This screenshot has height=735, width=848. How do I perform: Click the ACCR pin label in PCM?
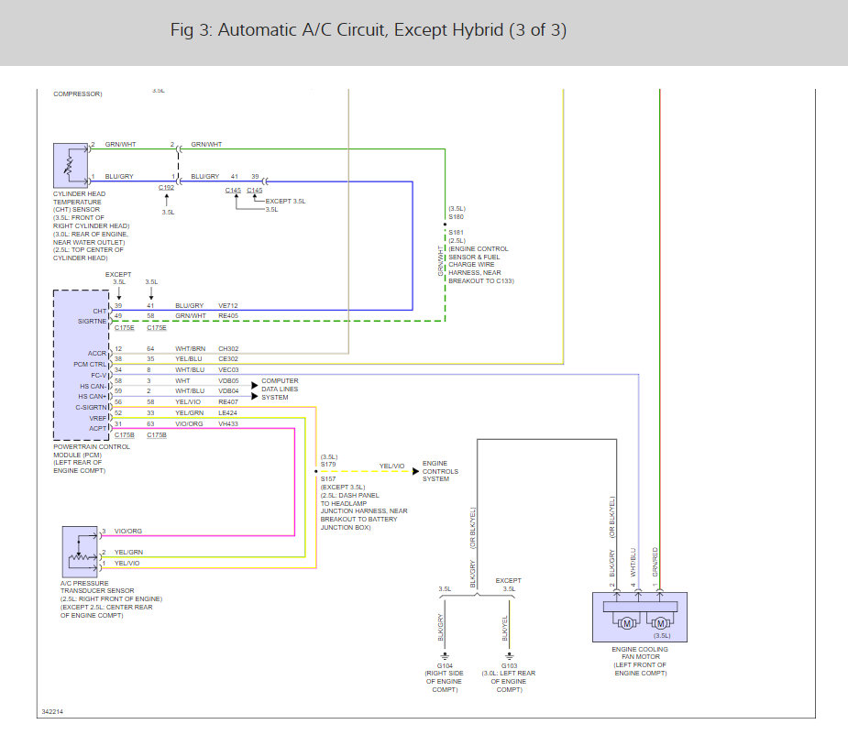(x=97, y=354)
